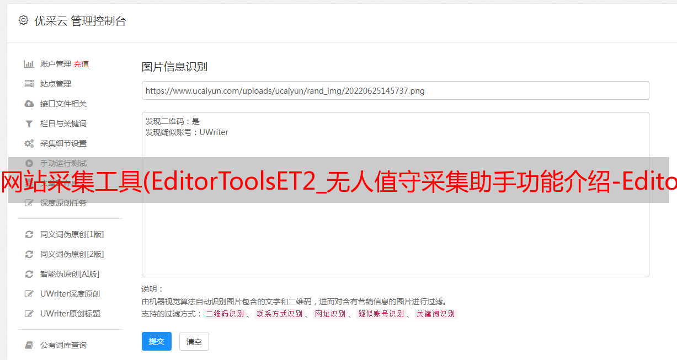The width and height of the screenshot is (677, 360).
Task: Click the cloud upload icon for 接口文件相关
Action: pyautogui.click(x=29, y=104)
